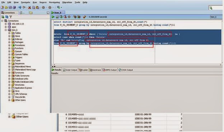This screenshot has height=132, width=224.
Task: Click the Connections filter funnel icon
Action: pyautogui.click(x=10, y=17)
